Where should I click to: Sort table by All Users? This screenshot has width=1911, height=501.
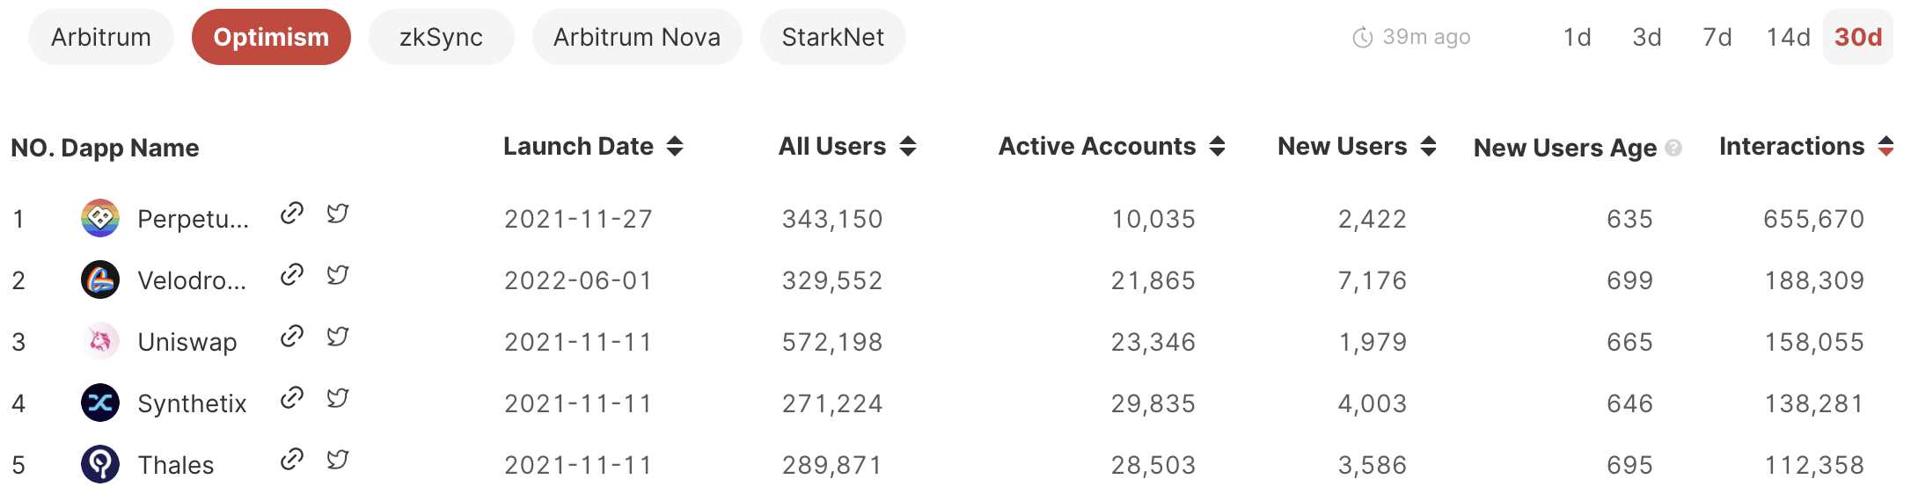point(908,146)
